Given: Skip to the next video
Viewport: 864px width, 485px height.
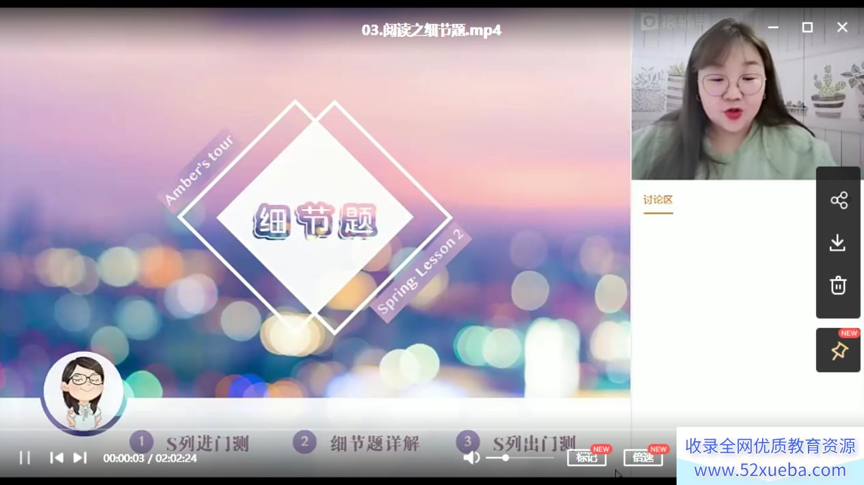Looking at the screenshot, I should pos(80,458).
